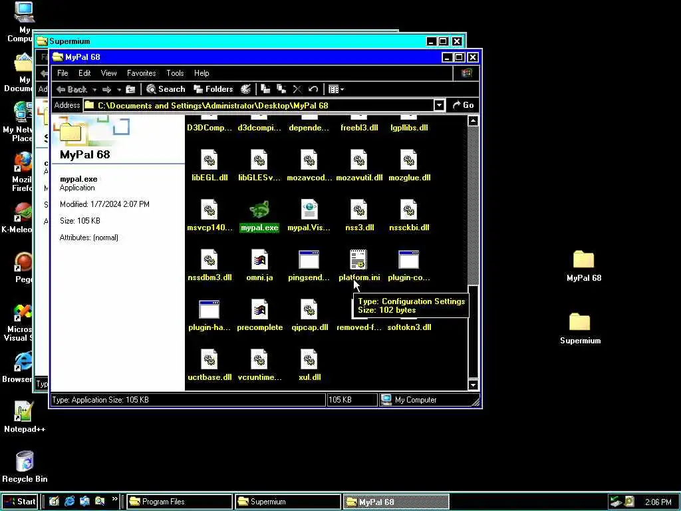The width and height of the screenshot is (681, 511).
Task: Click the Search toolbar button
Action: point(166,90)
